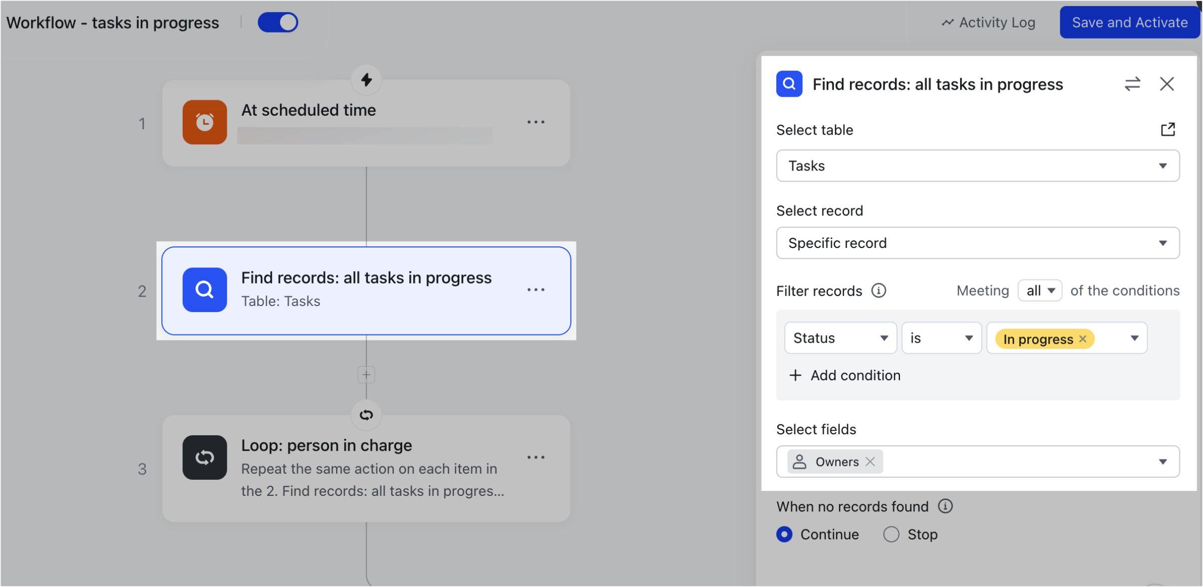Click the orange alarm clock trigger icon
Screen dimensions: 1203x587
point(205,122)
